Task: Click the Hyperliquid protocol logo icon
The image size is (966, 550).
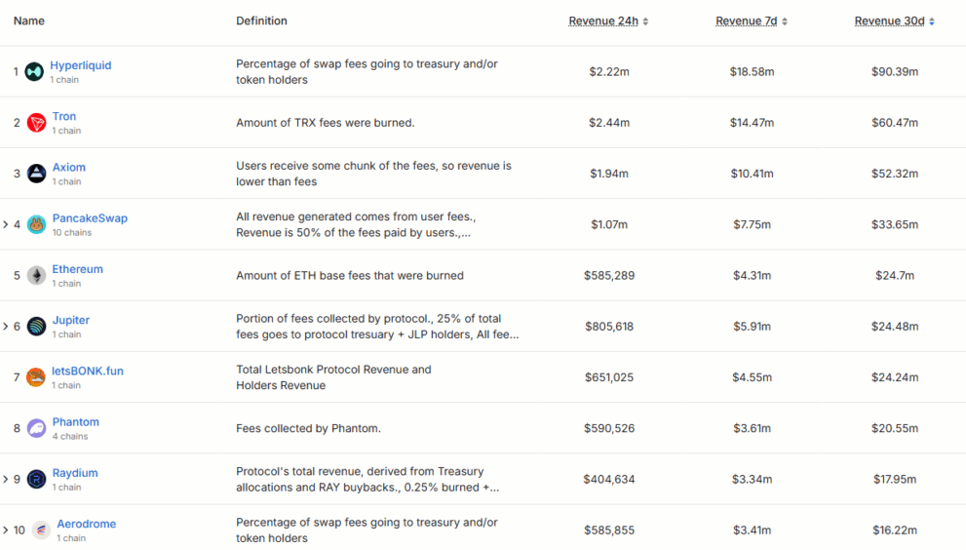Action: [34, 71]
